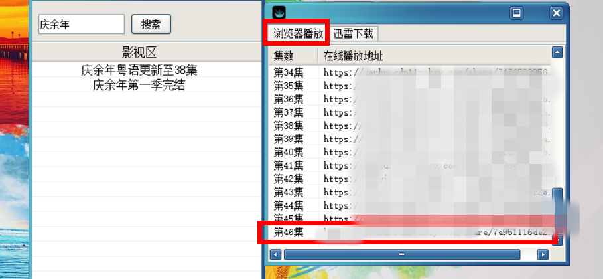Focus the search box containing 庆余年
This screenshot has width=603, height=279.
point(81,25)
